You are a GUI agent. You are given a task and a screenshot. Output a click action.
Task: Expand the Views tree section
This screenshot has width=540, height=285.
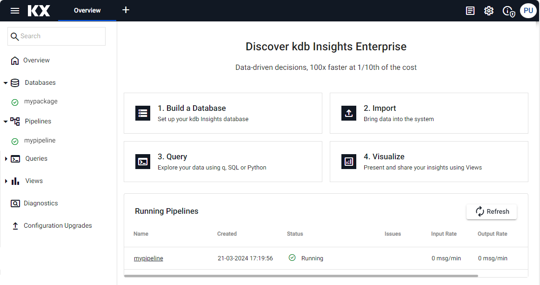click(x=6, y=181)
